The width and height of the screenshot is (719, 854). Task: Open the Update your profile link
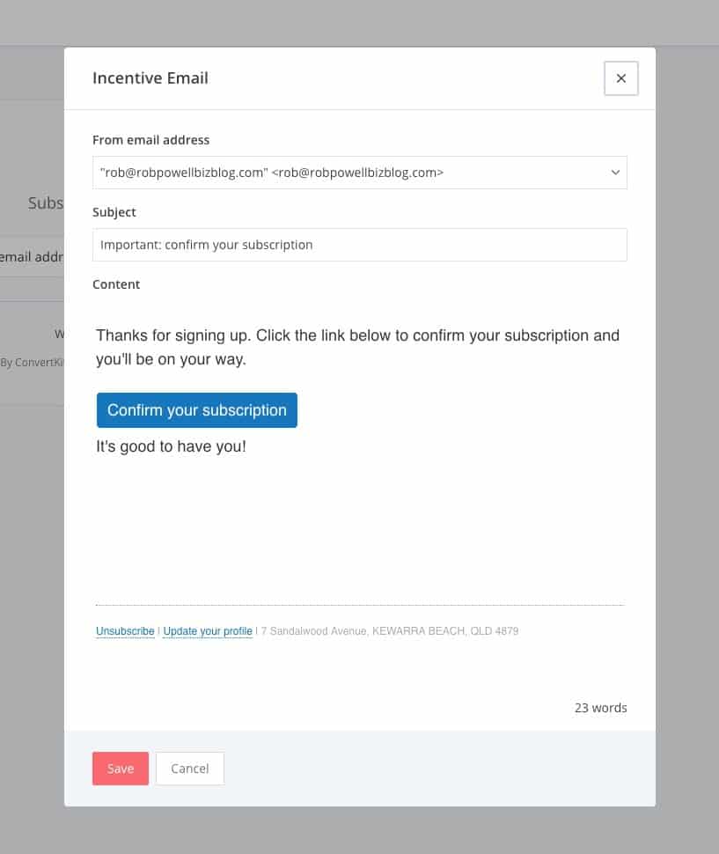click(x=208, y=631)
